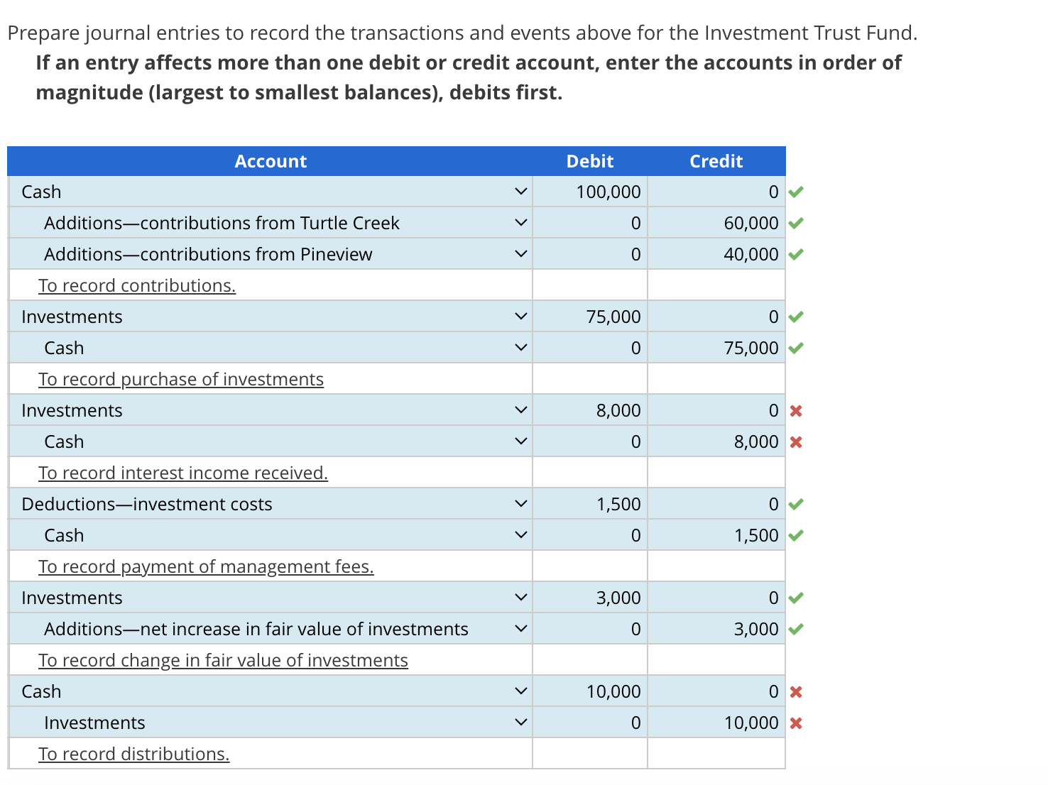
Task: Click the red X beside Investments 8,000 row
Action: point(796,410)
